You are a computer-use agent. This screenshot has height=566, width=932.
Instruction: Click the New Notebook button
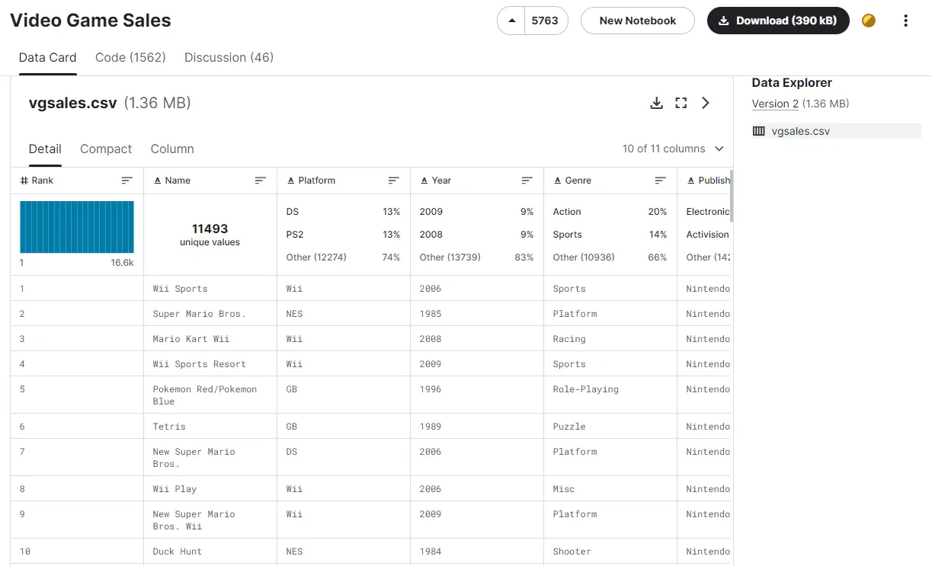point(638,21)
